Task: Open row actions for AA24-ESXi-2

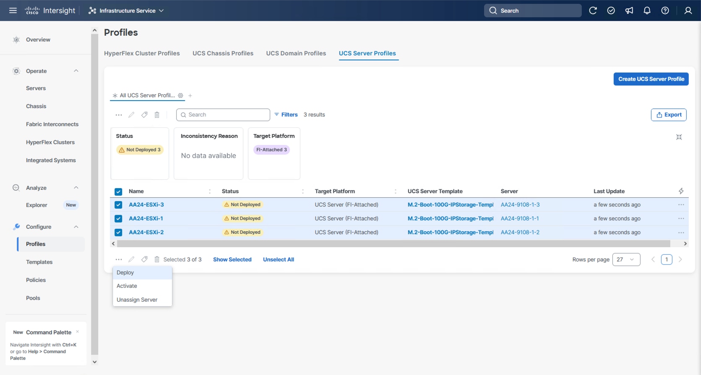Action: point(681,232)
